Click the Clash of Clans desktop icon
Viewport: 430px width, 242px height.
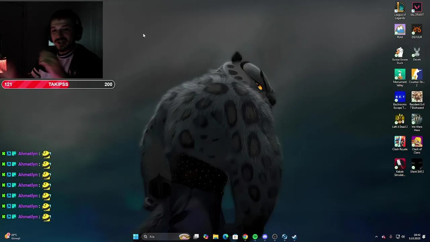(x=417, y=145)
